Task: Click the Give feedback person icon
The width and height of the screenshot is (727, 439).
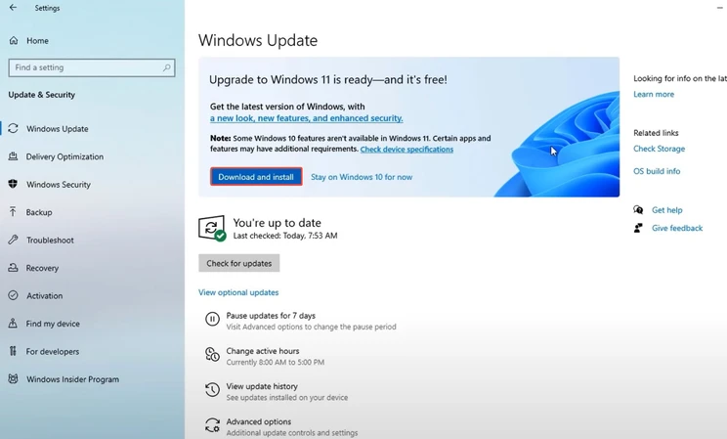Action: point(638,228)
